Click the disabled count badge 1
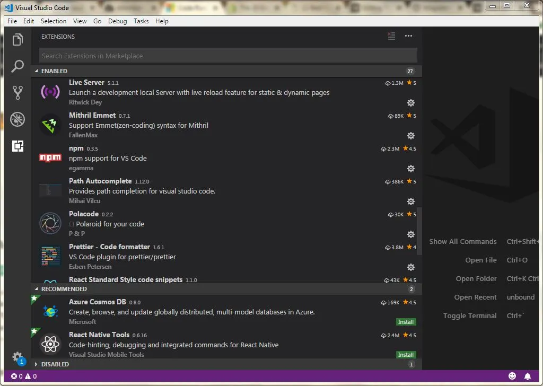The height and width of the screenshot is (386, 543). point(411,365)
